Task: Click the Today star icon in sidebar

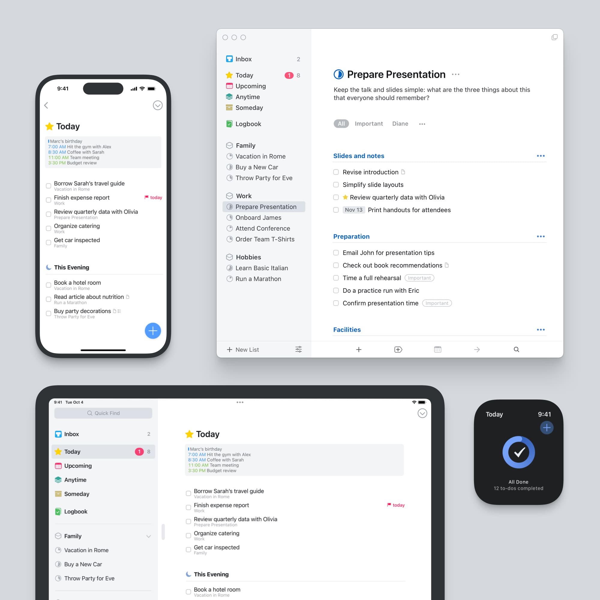Action: tap(229, 75)
